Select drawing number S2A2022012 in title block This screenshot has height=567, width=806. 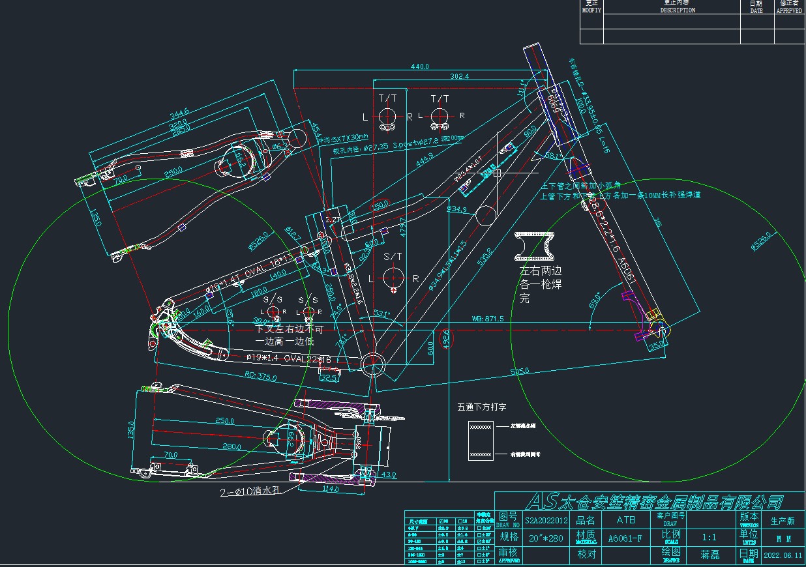tap(546, 520)
